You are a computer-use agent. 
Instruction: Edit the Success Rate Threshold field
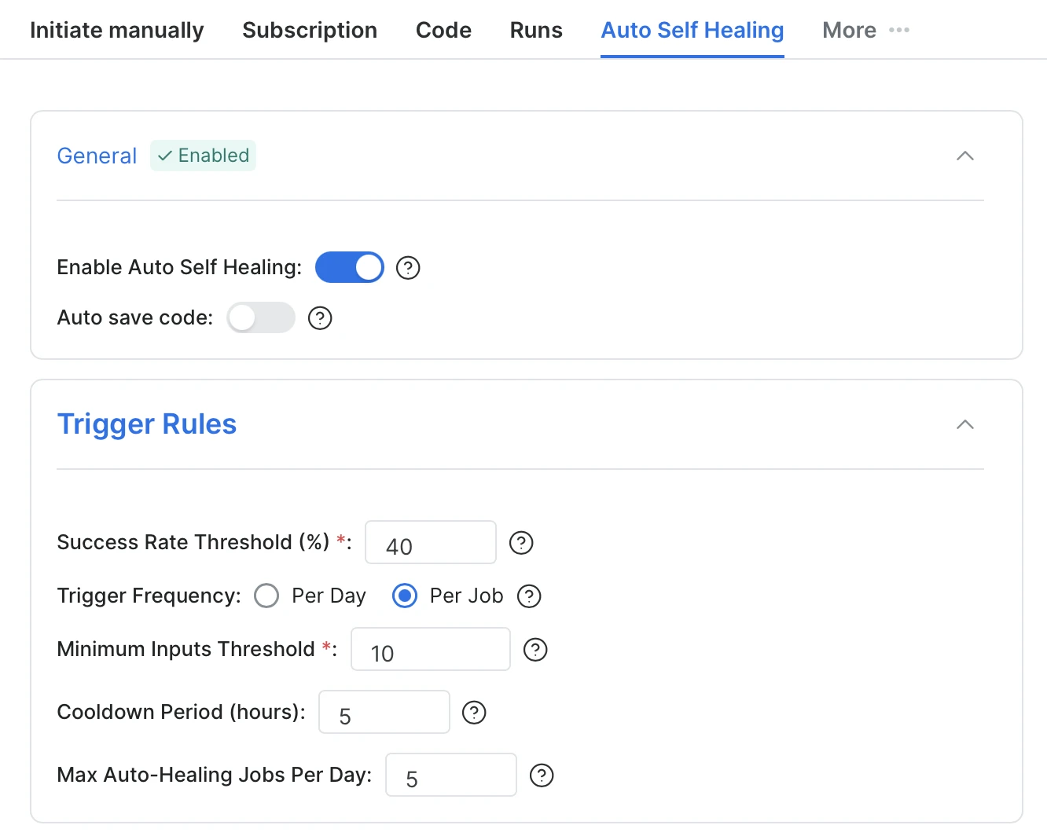(x=431, y=542)
